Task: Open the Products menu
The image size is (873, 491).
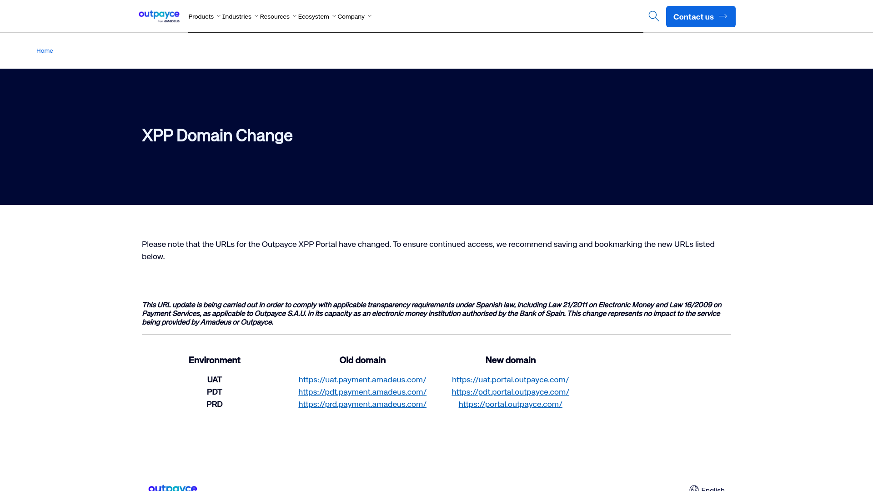Action: 201,16
